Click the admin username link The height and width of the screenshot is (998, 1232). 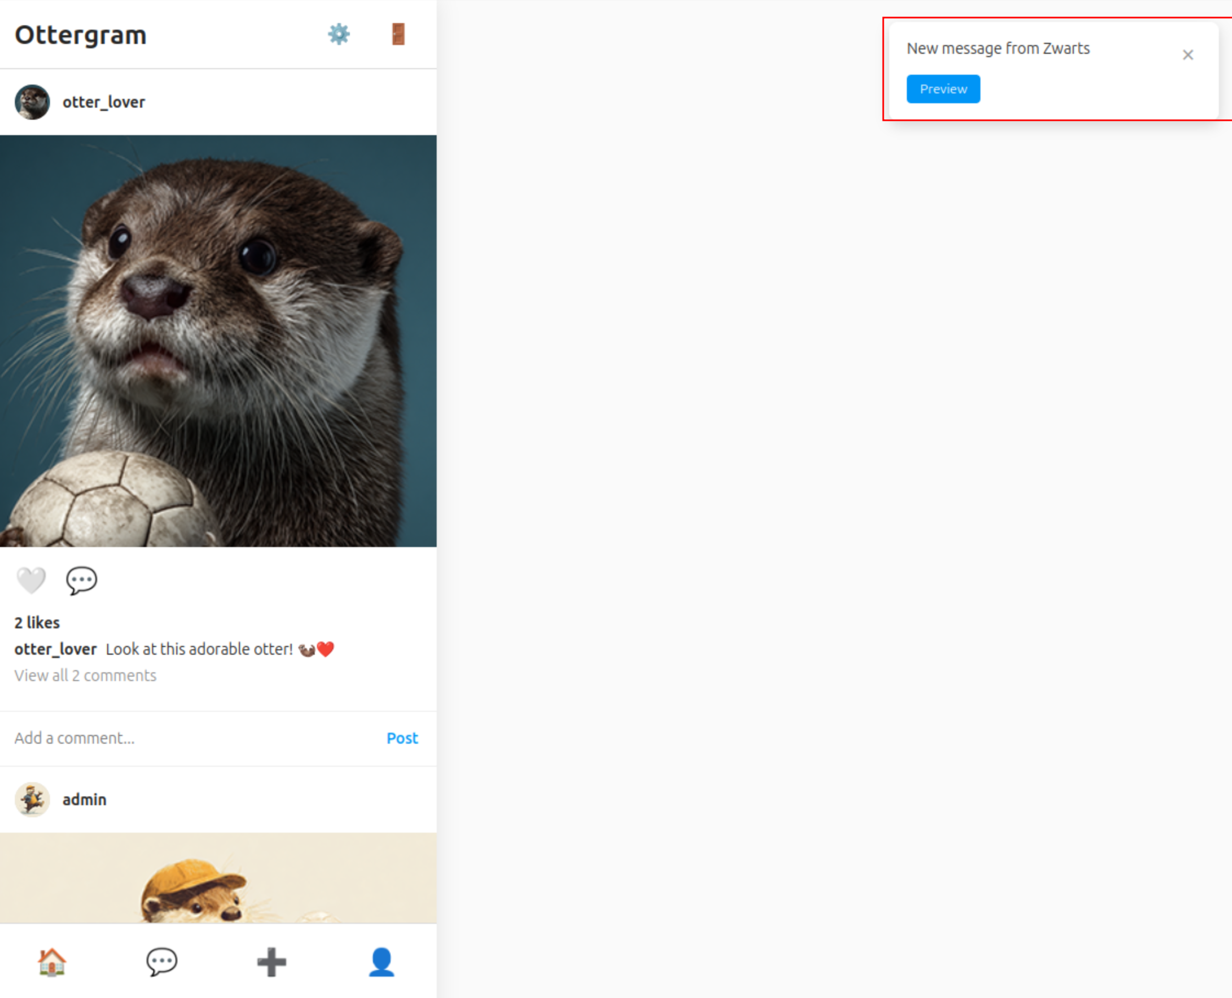(x=85, y=800)
